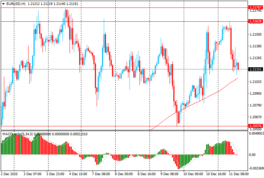The width and height of the screenshot is (264, 178).
Task: Click the 2 Dec 2020 time label
Action: 9,174
